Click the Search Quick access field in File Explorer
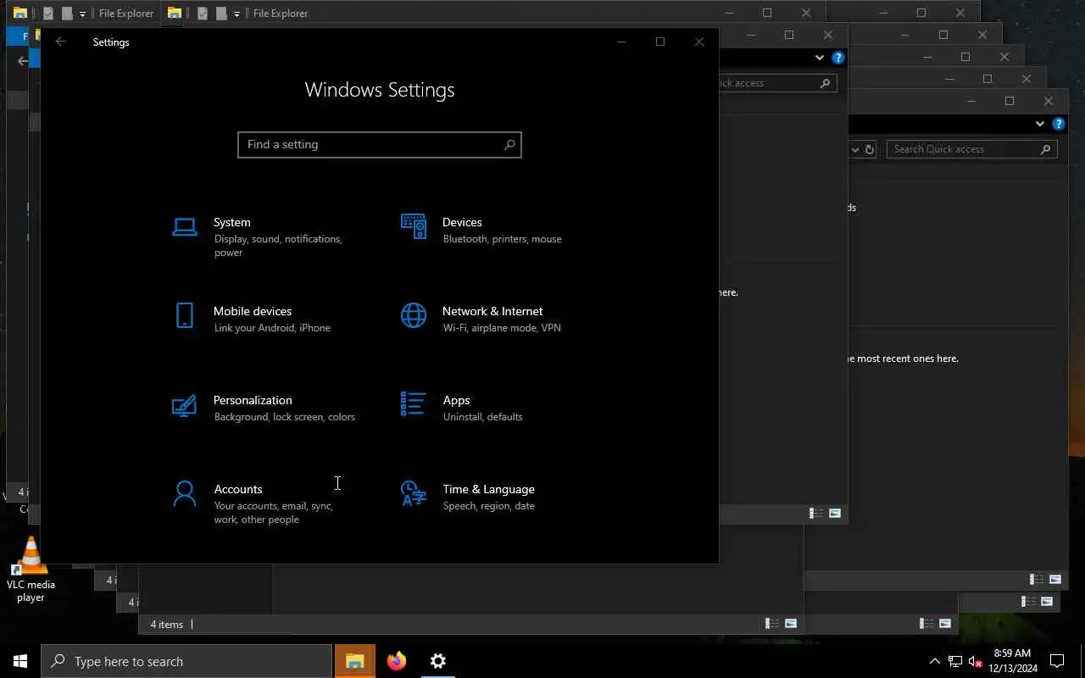 coord(972,149)
